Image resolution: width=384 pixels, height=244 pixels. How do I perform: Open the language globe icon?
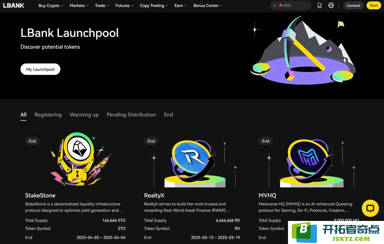331,5
